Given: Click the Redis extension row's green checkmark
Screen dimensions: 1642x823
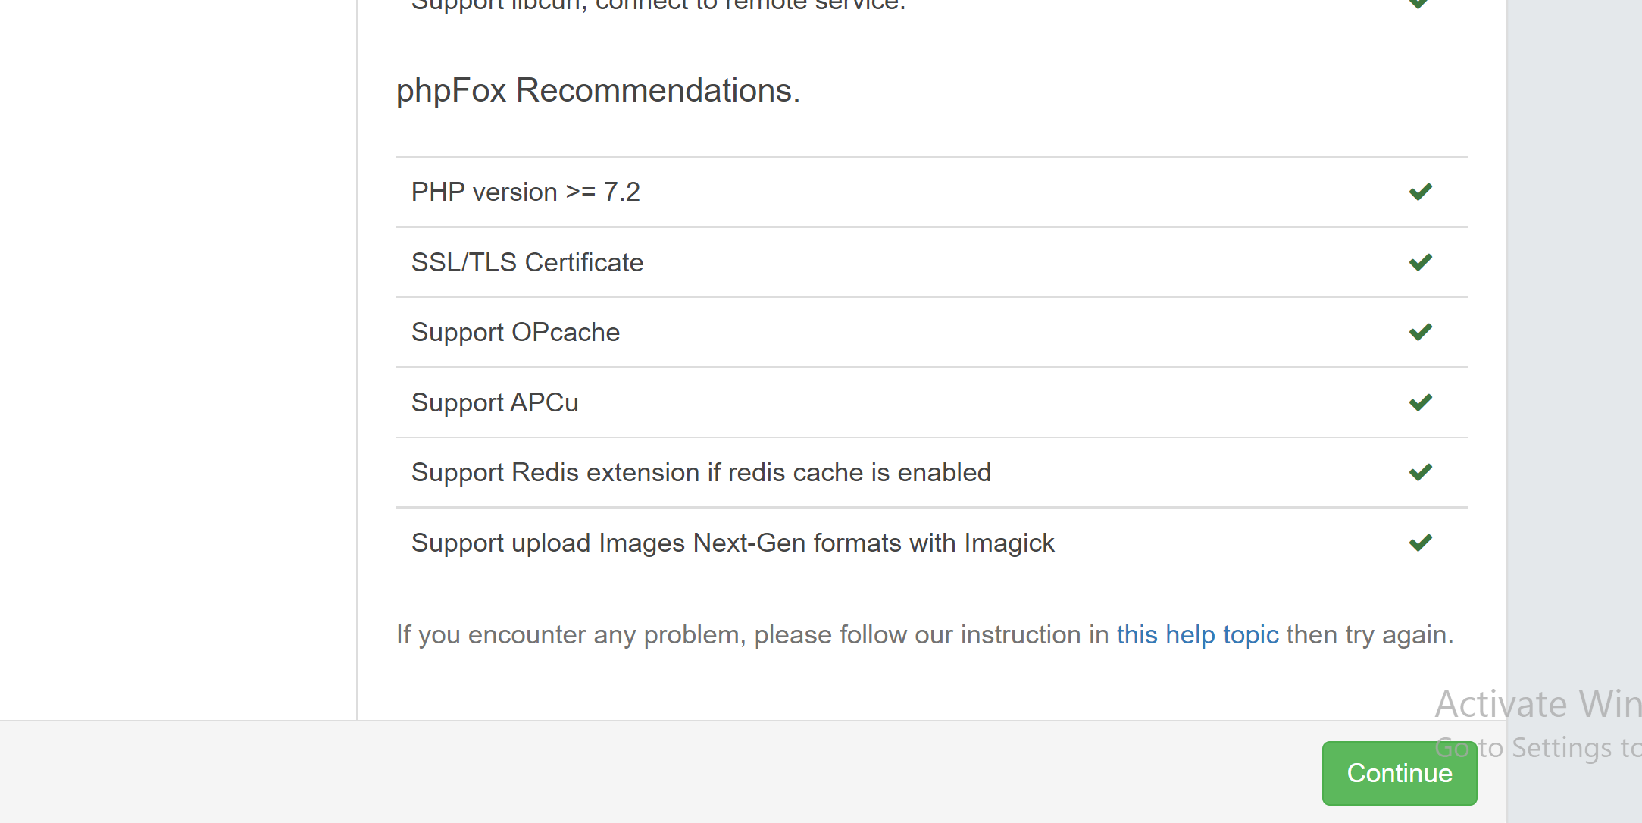Looking at the screenshot, I should click(x=1420, y=472).
